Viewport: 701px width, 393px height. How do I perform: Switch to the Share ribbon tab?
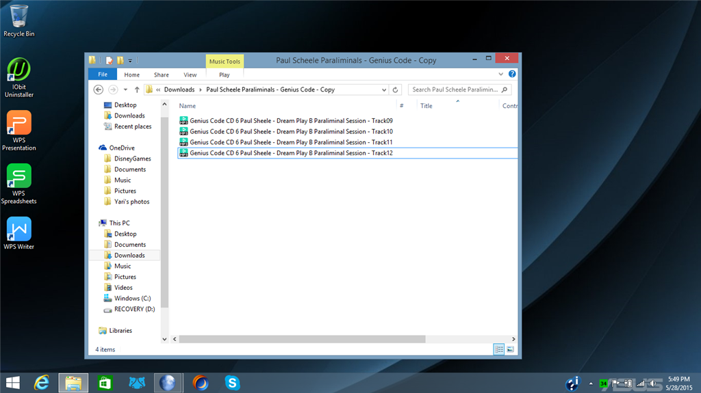click(162, 74)
